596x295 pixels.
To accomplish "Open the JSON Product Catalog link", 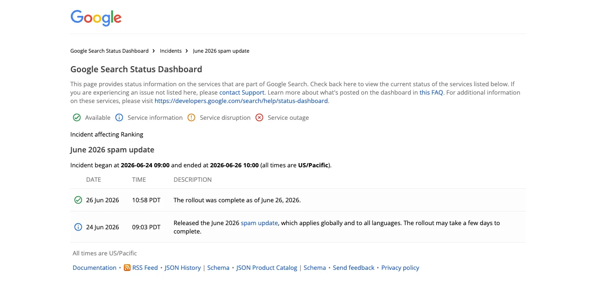I will point(267,268).
